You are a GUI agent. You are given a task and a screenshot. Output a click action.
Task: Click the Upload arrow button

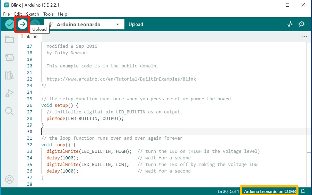[22, 25]
